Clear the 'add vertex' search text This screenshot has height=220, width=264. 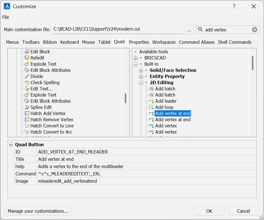pos(254,30)
